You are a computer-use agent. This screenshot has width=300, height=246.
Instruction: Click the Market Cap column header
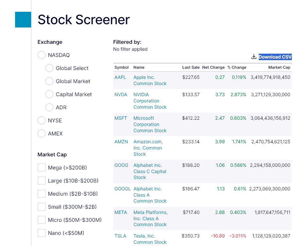click(x=279, y=67)
